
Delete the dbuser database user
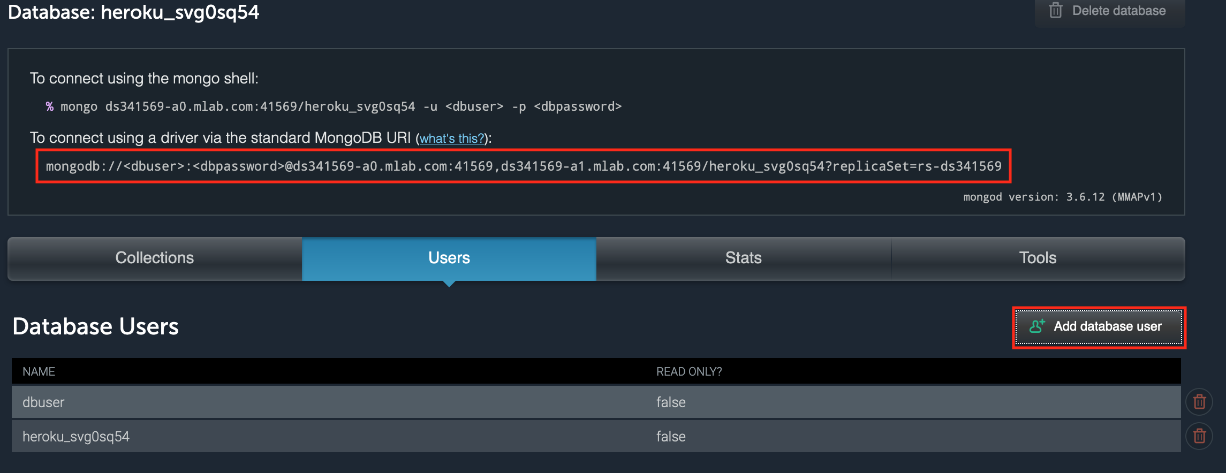point(1199,402)
